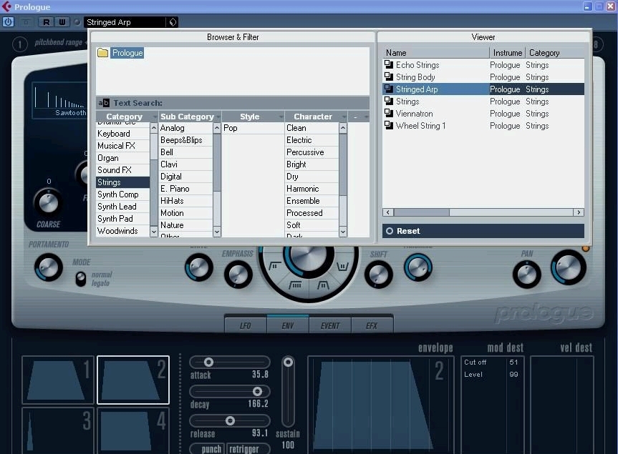The height and width of the screenshot is (454, 618).
Task: Toggle the retrigger button
Action: pyautogui.click(x=248, y=449)
